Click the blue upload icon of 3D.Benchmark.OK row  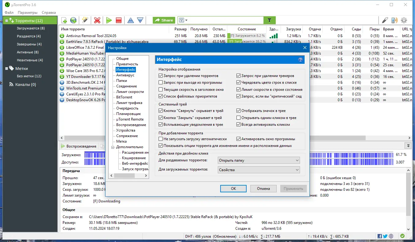tap(62, 83)
